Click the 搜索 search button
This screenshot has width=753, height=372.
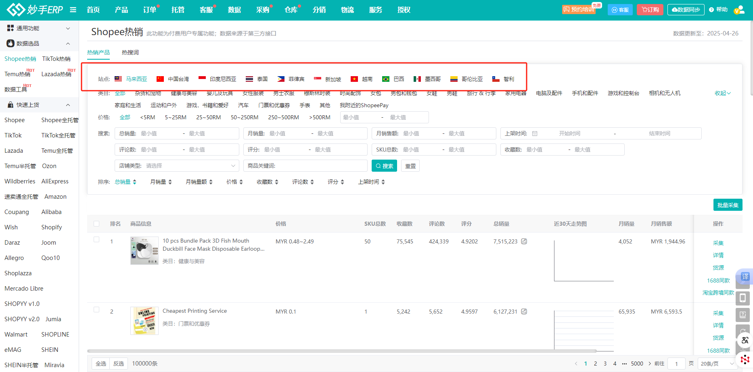pyautogui.click(x=384, y=166)
